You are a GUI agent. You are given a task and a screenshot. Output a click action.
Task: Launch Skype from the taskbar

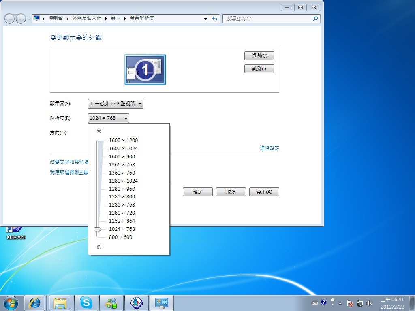pos(86,302)
